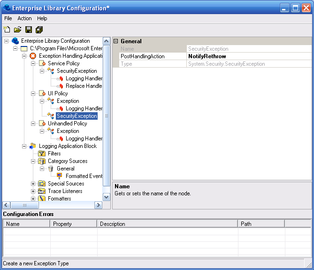
Task: Select the Exception node under UI Policy
Action: pyautogui.click(x=68, y=101)
